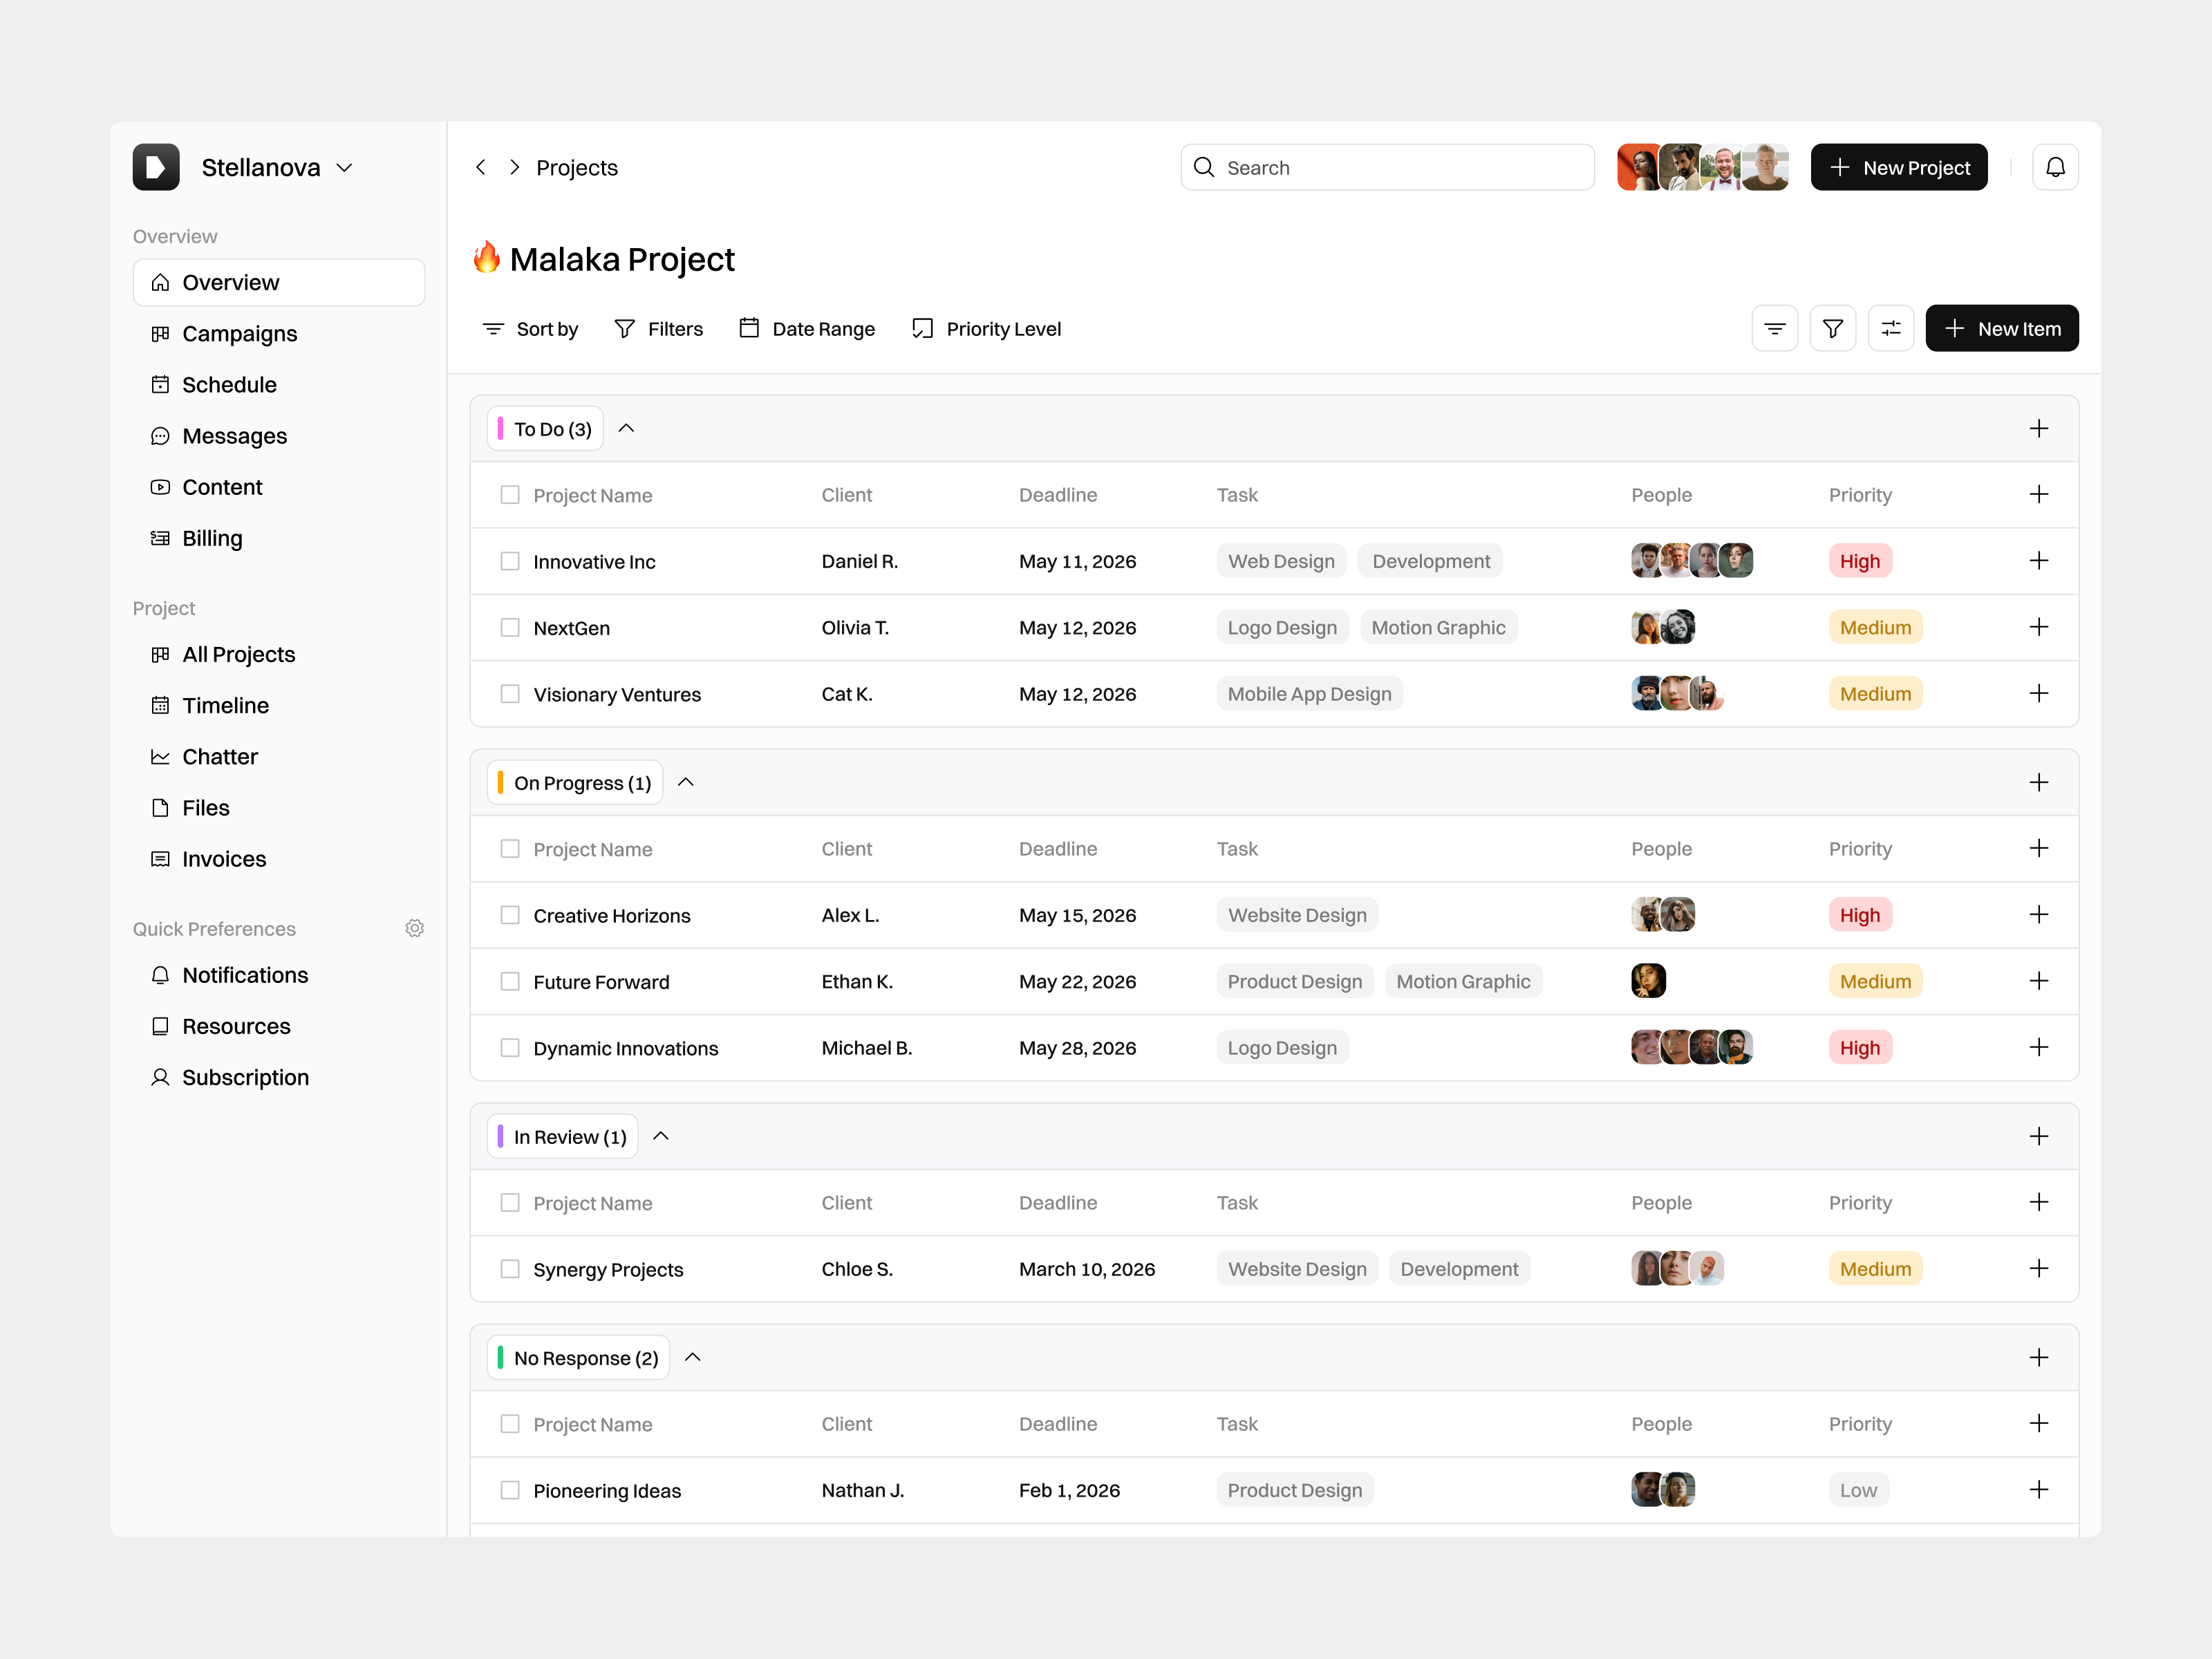2212x1659 pixels.
Task: Click plus on NextGen row
Action: coord(2038,627)
